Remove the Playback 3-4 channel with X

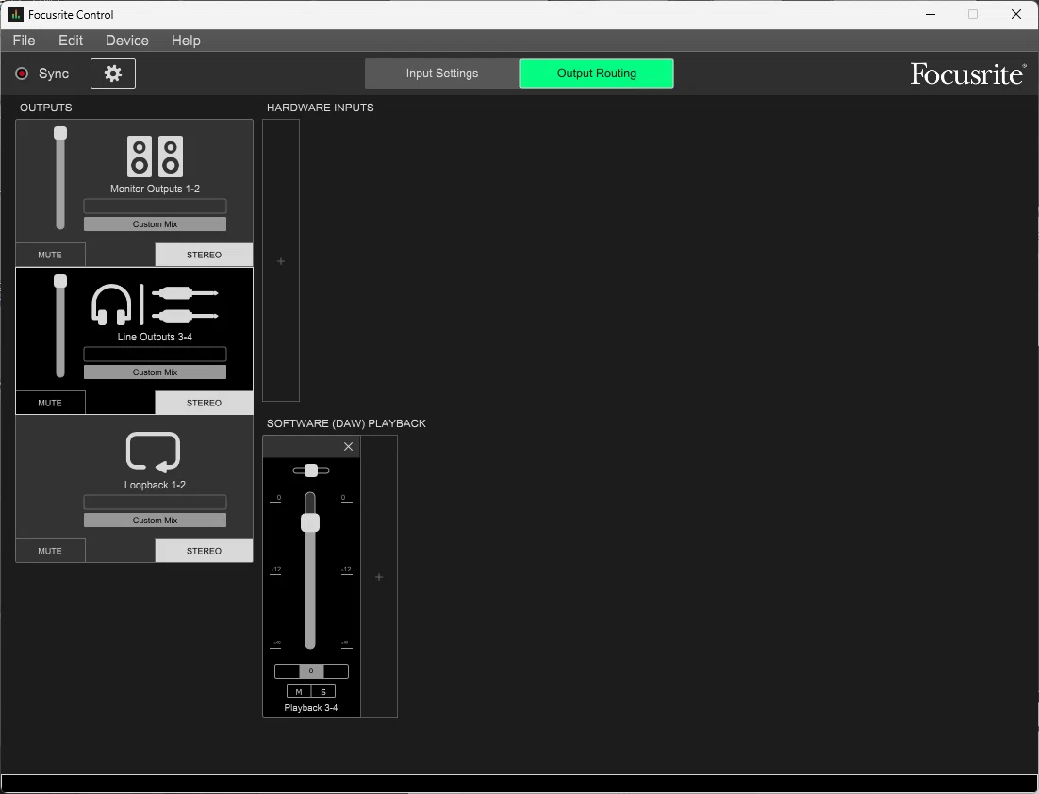point(349,447)
